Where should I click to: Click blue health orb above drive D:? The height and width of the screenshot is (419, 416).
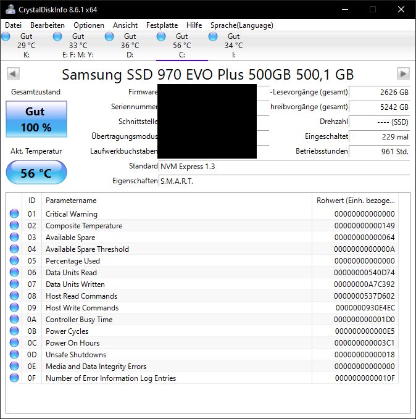(x=109, y=36)
